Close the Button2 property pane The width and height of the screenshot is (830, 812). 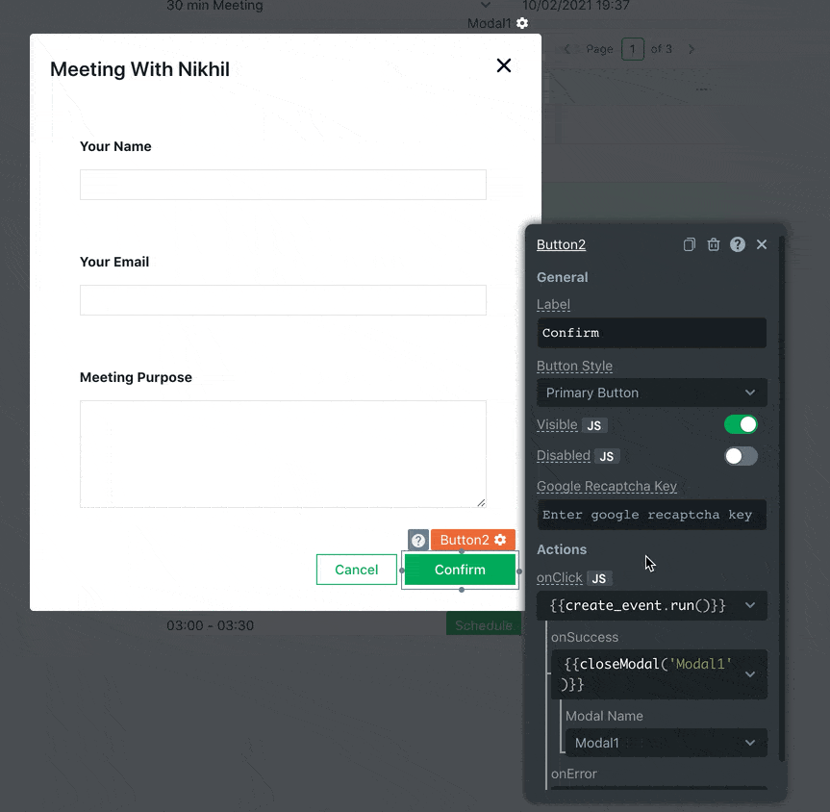tap(762, 244)
